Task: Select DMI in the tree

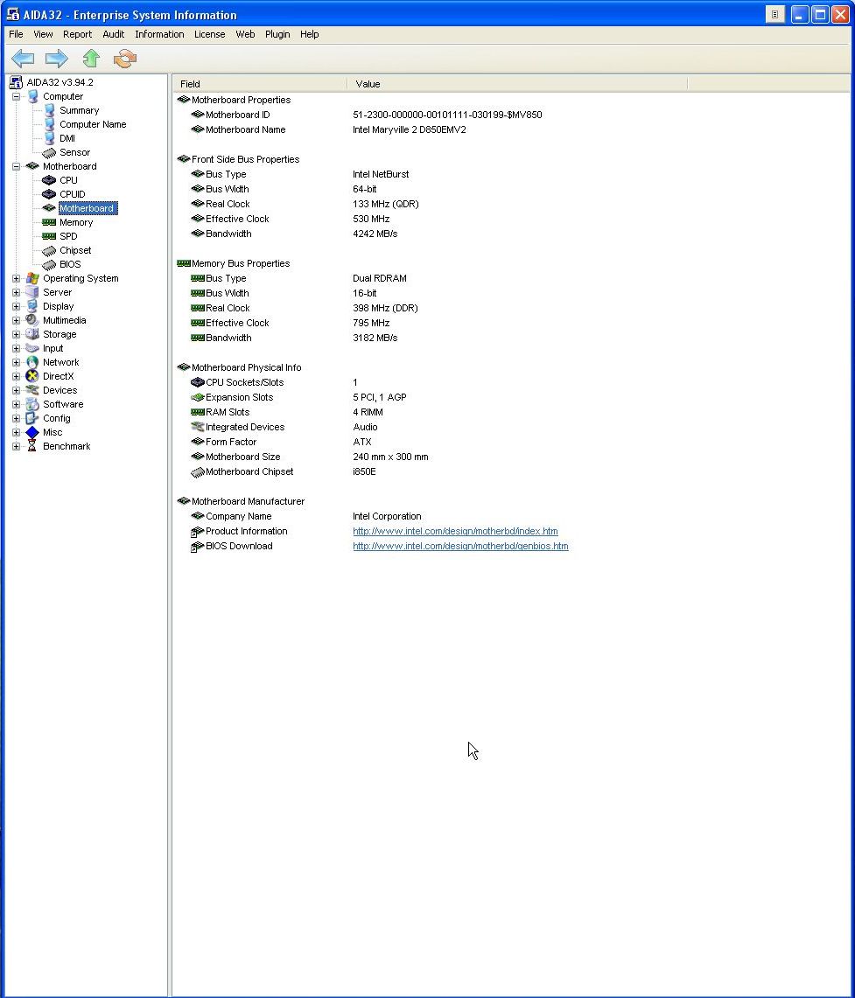Action: [x=67, y=138]
